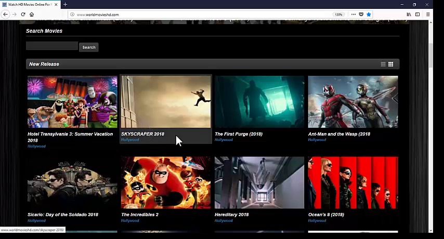The height and width of the screenshot is (239, 444).
Task: Reload the page with the refresh icon
Action: click(x=23, y=15)
